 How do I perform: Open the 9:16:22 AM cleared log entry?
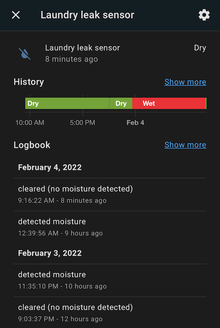(x=110, y=195)
